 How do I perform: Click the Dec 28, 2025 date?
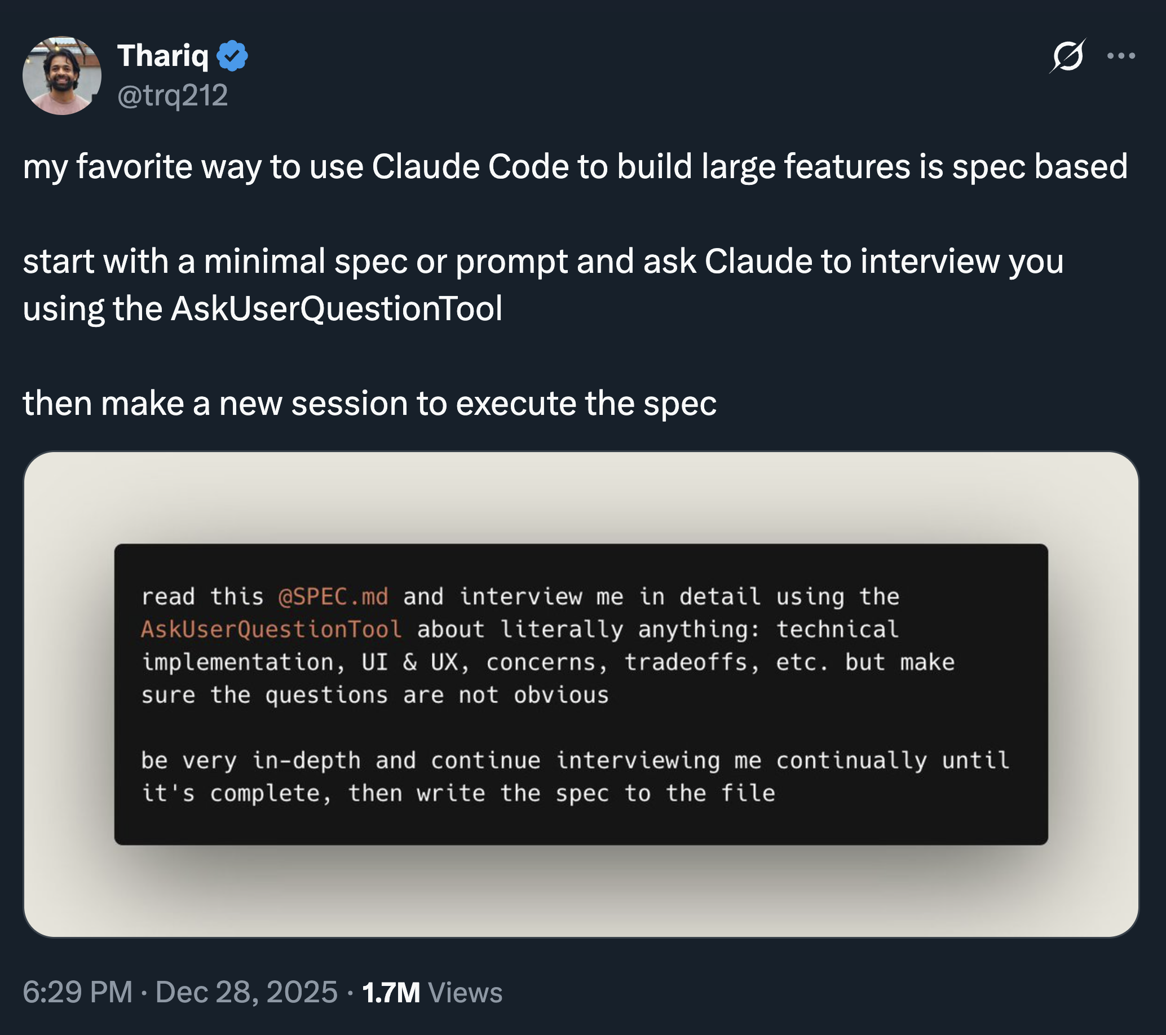click(246, 992)
